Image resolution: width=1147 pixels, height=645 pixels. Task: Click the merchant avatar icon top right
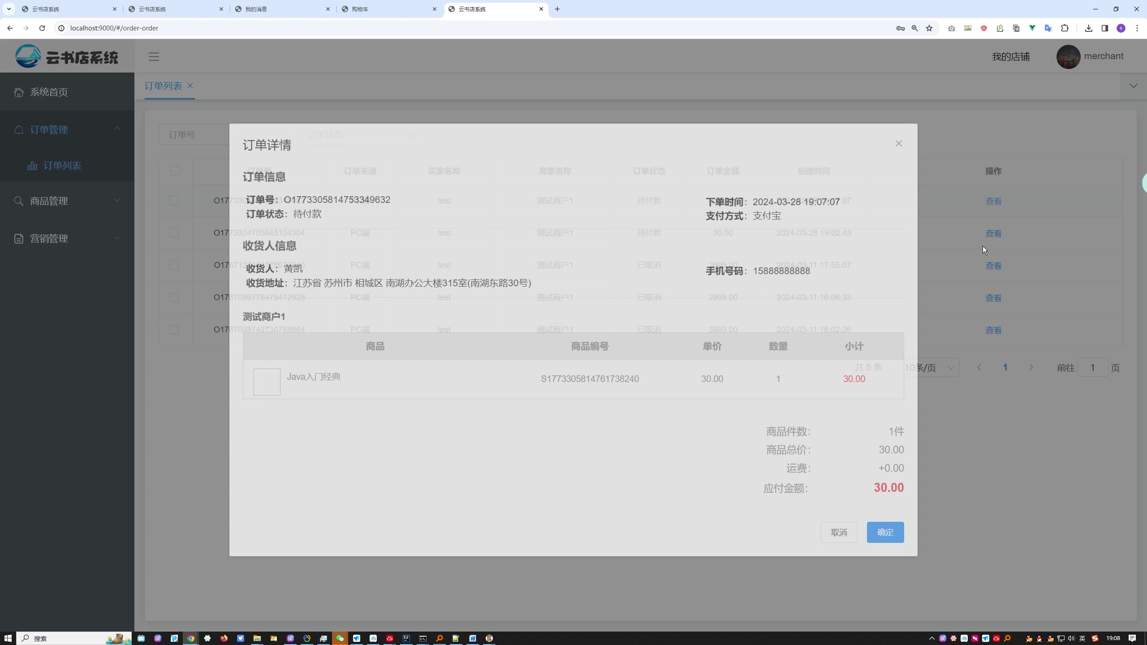[1069, 57]
